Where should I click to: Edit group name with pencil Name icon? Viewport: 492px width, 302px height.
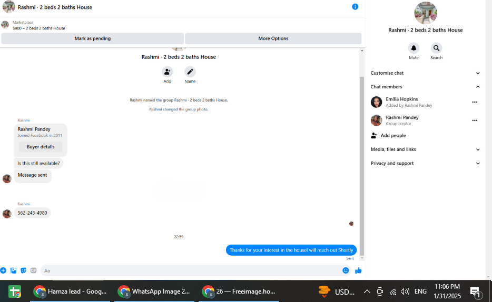(x=190, y=72)
